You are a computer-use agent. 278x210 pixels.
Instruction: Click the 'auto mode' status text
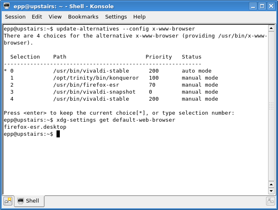coord(197,71)
